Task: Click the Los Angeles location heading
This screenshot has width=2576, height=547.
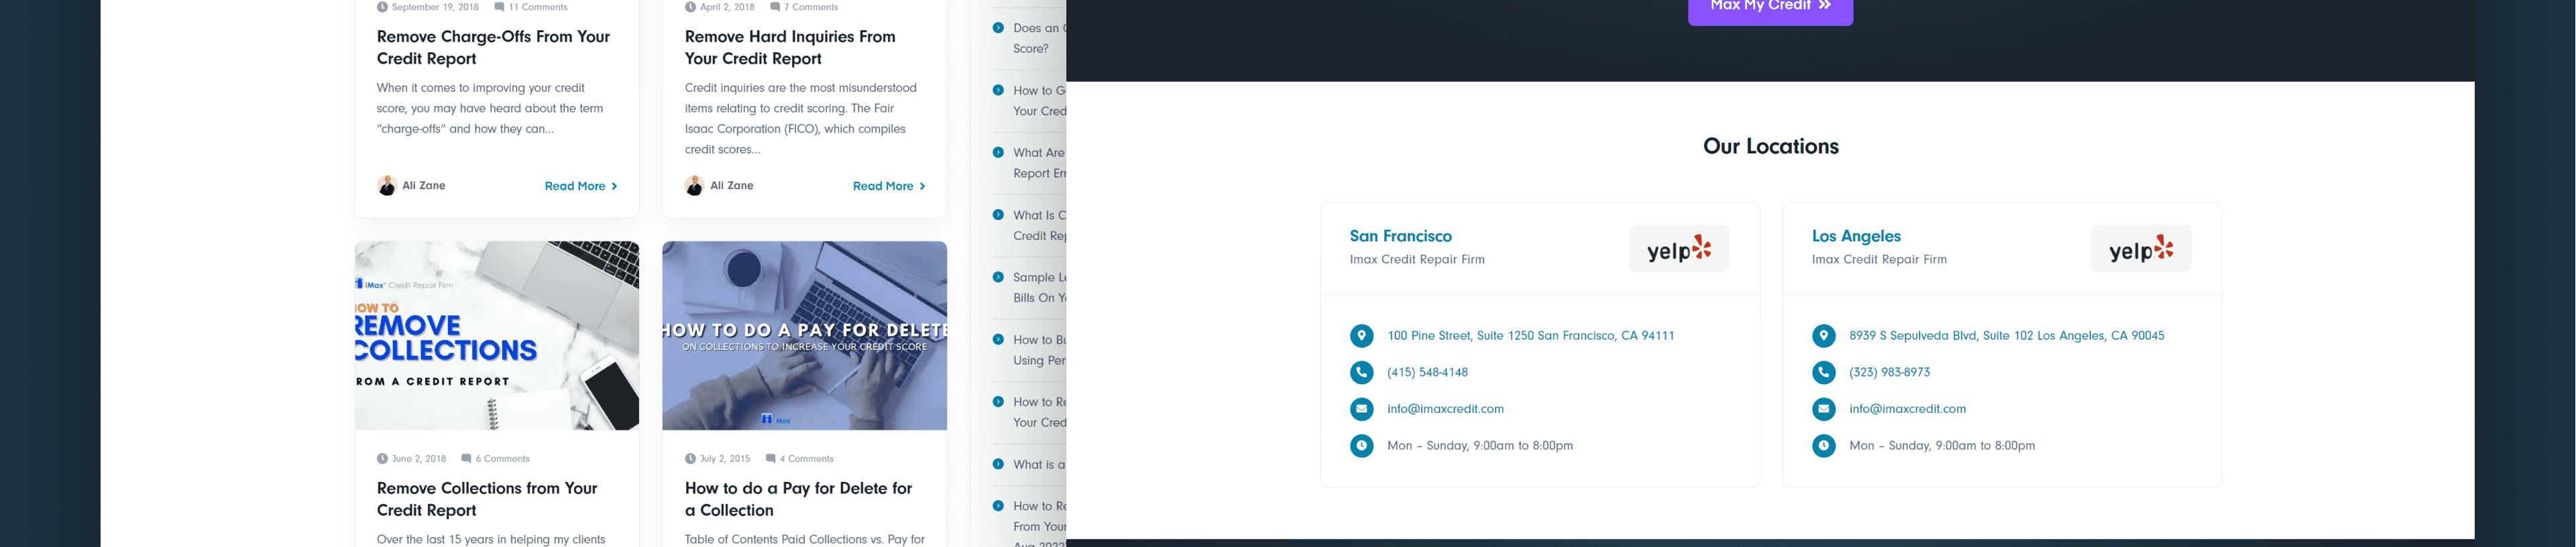Action: point(1856,236)
